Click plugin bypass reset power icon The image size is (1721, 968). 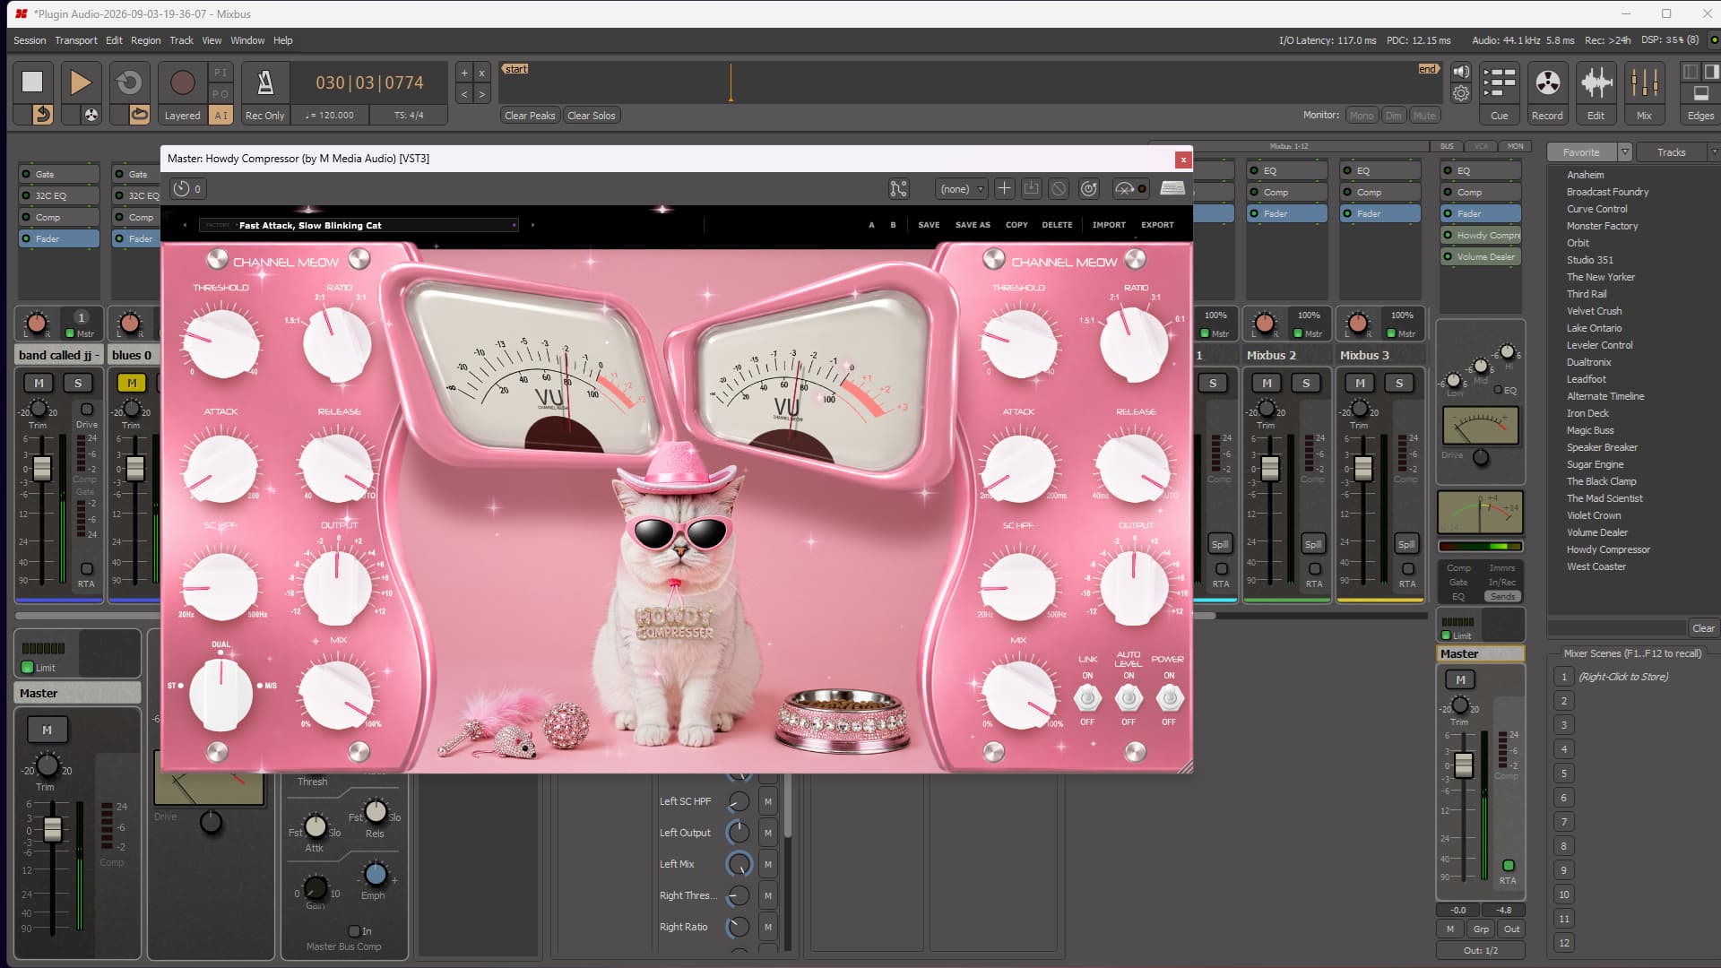click(x=1088, y=188)
